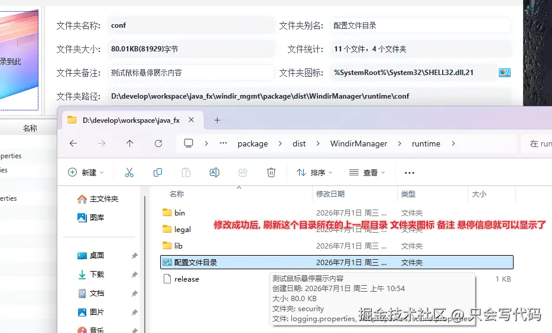Open 图片 (Pictures) quick access item

click(90, 312)
